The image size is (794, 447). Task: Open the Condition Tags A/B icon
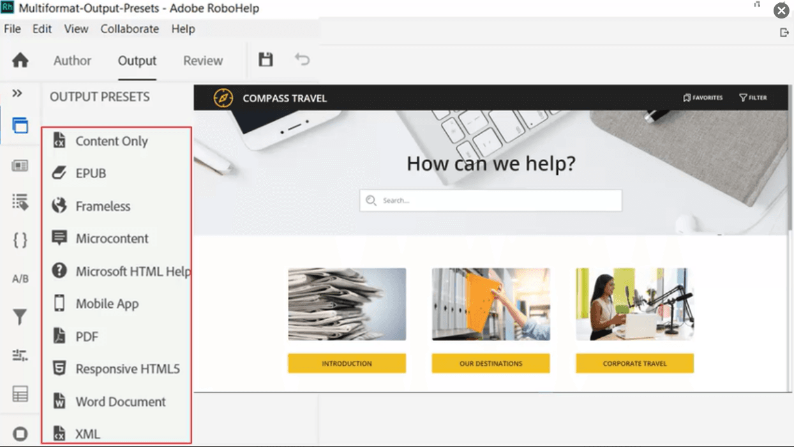[20, 279]
